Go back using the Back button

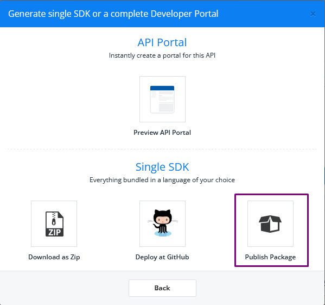(162, 288)
